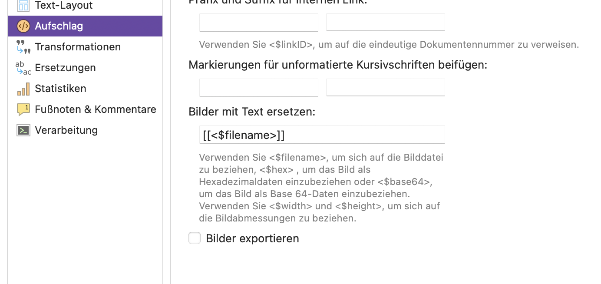The width and height of the screenshot is (601, 284).
Task: Open Fußnoten & Kommentare section
Action: 95,109
